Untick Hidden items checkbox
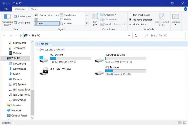The width and height of the screenshot is (188, 125). pyautogui.click(x=130, y=24)
